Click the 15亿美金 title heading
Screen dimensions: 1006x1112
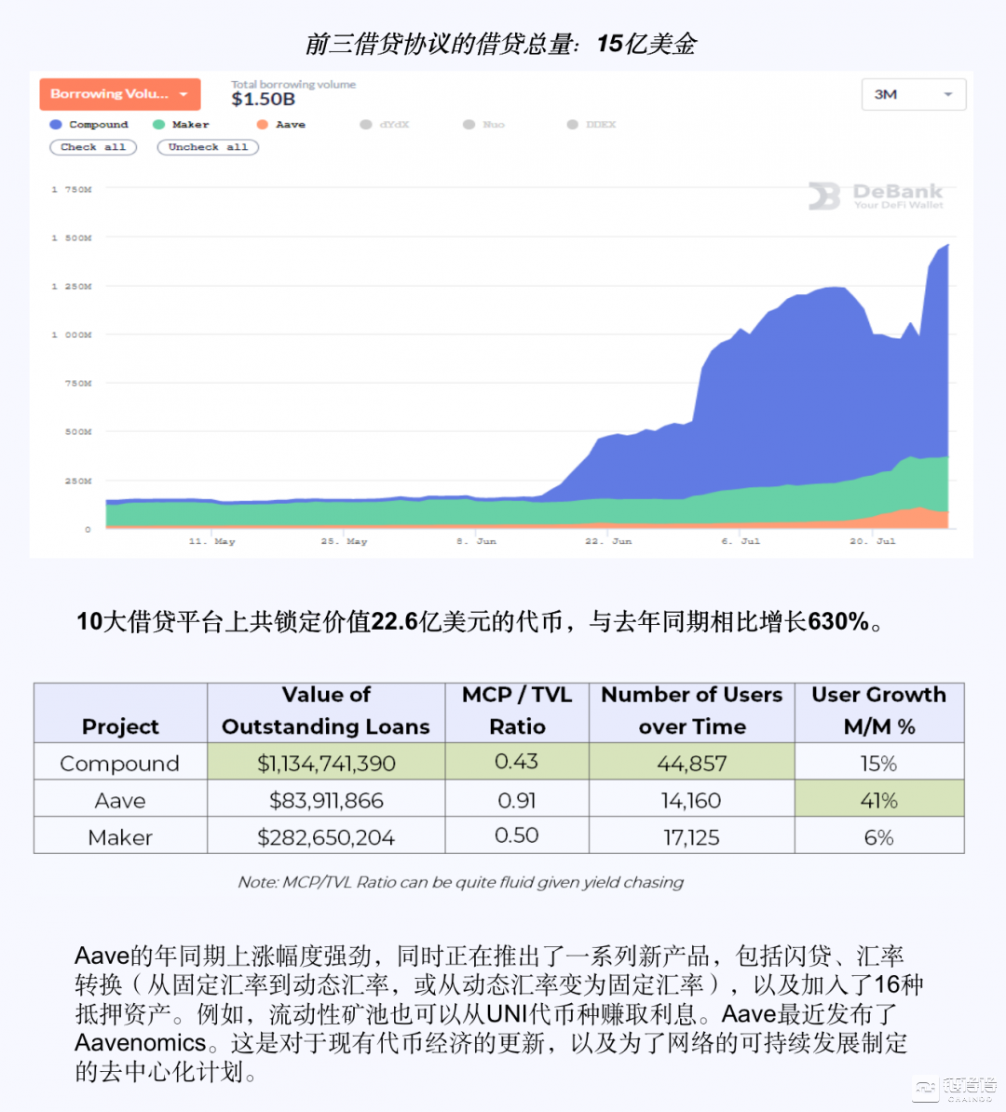pos(501,44)
